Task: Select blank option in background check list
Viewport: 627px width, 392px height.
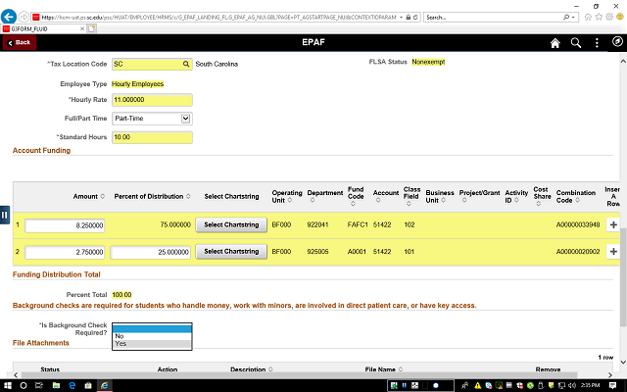Action: (x=152, y=329)
